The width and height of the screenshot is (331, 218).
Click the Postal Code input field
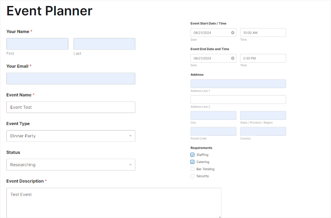[x=214, y=131]
